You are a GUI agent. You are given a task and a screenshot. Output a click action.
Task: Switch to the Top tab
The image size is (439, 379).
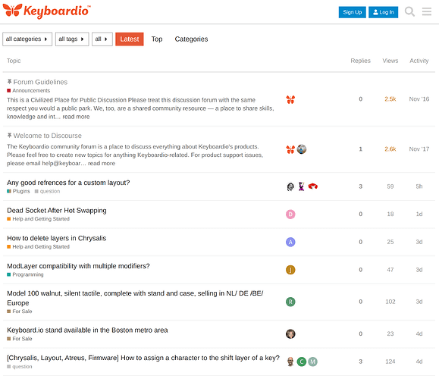coord(157,39)
